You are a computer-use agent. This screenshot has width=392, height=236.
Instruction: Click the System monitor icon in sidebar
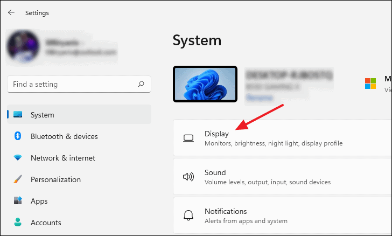point(18,114)
